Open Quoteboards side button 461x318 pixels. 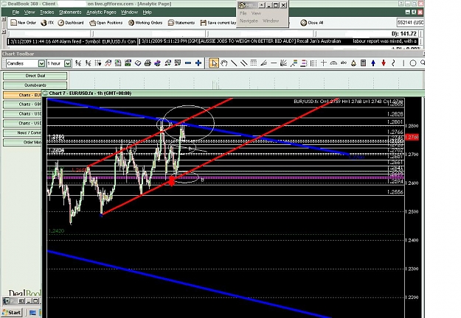tap(35, 85)
